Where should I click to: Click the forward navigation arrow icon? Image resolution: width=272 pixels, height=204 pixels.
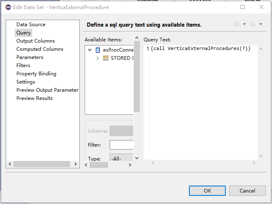coord(253,25)
